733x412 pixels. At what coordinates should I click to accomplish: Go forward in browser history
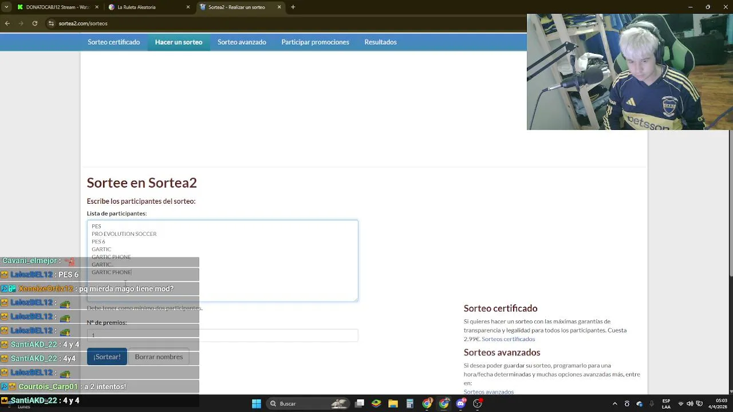click(21, 23)
